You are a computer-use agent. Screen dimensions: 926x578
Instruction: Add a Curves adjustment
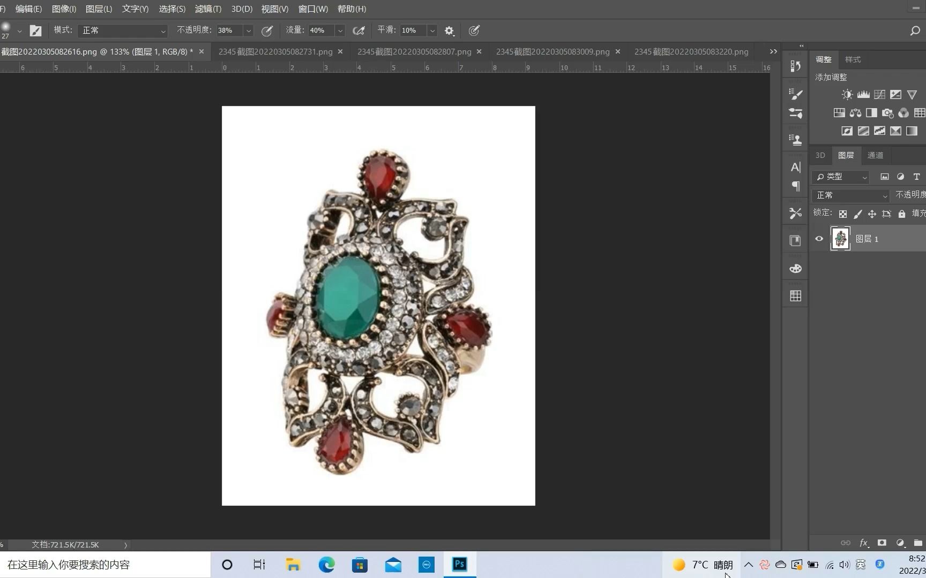click(879, 95)
